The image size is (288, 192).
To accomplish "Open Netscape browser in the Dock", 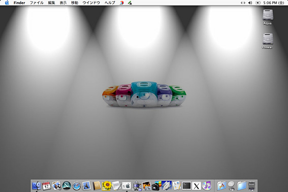I will [67, 186].
